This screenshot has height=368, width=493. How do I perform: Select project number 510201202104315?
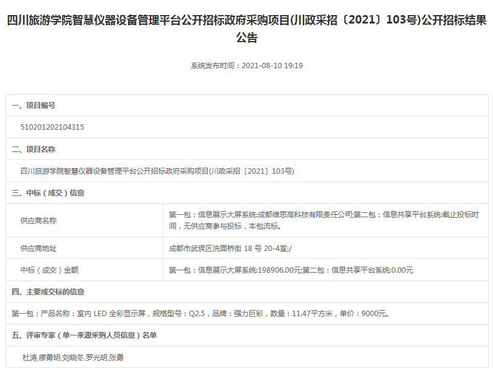52,127
